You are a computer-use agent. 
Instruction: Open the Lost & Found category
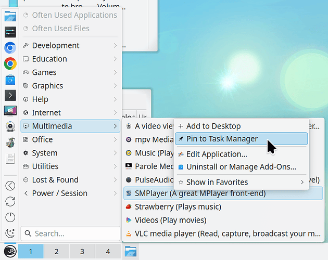pos(70,180)
